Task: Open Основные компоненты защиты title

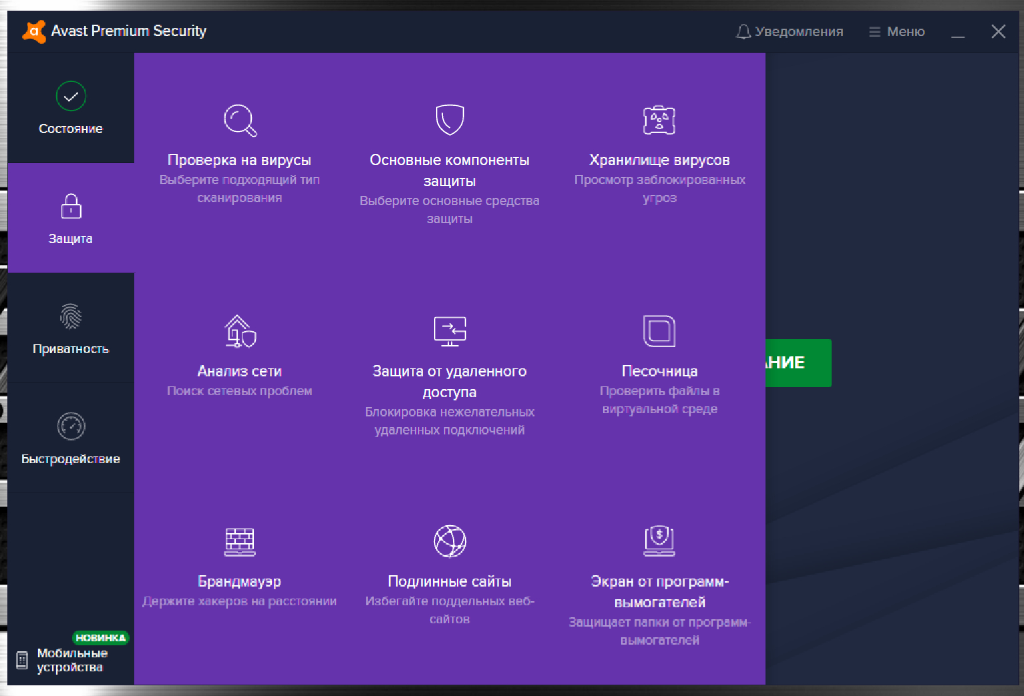Action: click(450, 170)
